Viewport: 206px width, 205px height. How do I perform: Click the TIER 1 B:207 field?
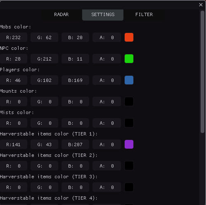pos(75,144)
